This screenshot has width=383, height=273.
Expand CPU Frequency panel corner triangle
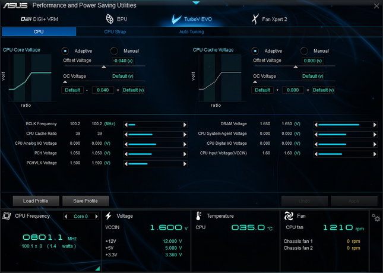(x=98, y=268)
